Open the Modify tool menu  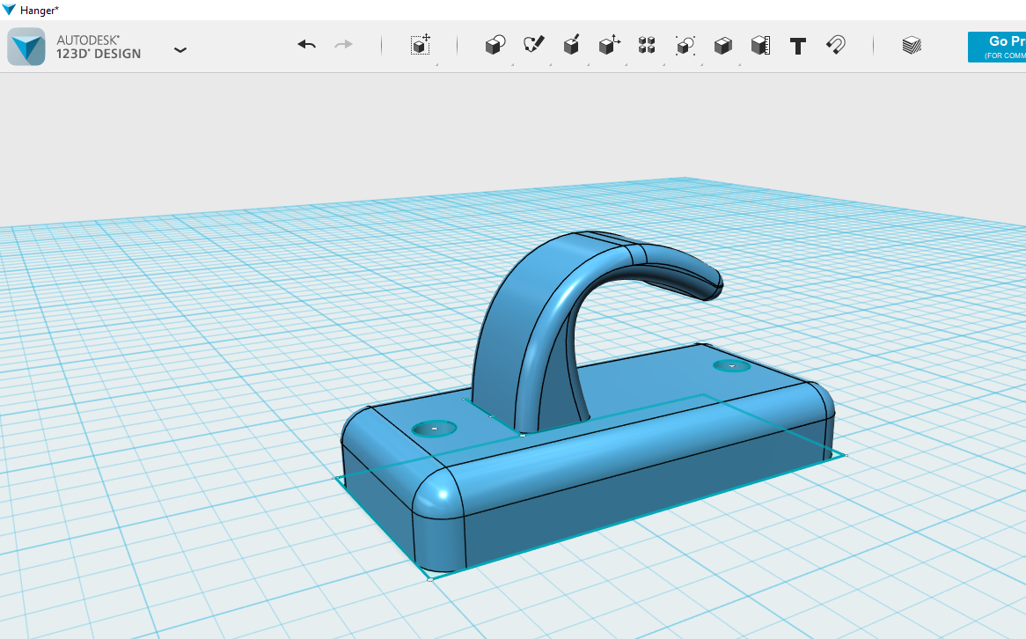609,45
